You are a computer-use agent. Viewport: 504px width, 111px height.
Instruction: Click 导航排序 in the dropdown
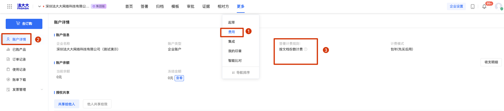(241, 73)
